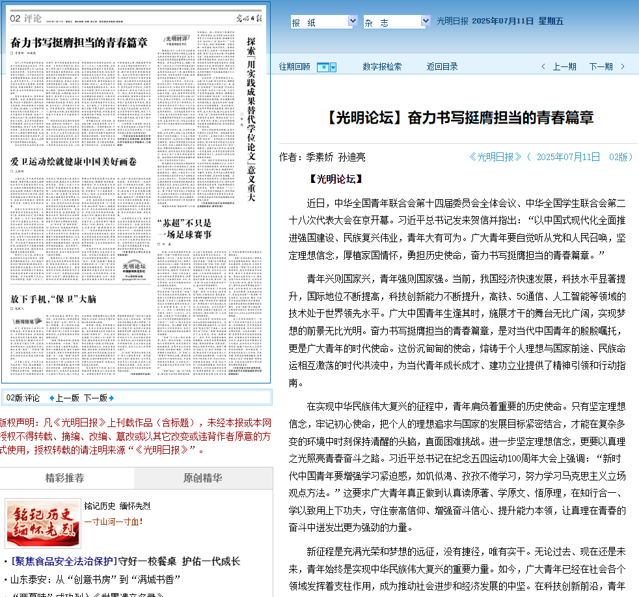Screen dimensions: 639x597
Task: Go to previous issue via 上一期
Action: pyautogui.click(x=564, y=66)
